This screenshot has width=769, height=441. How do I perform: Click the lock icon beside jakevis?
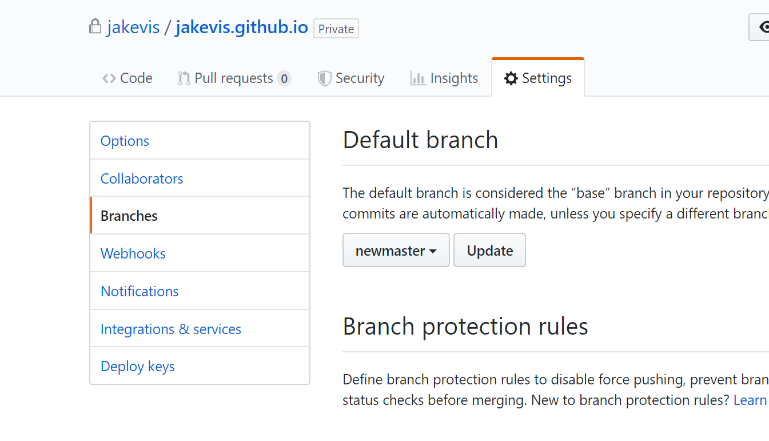tap(95, 26)
